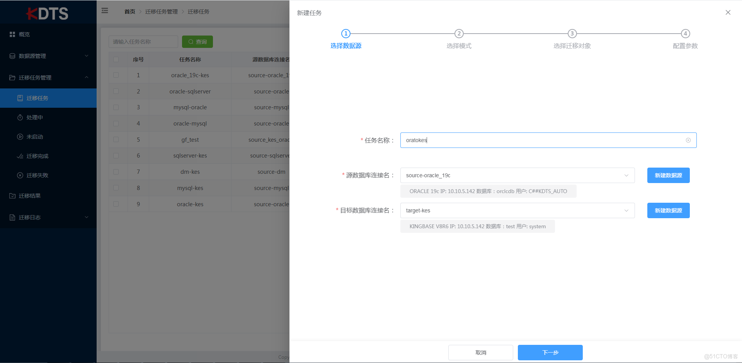Select the 处理中 clock icon item

(20, 117)
